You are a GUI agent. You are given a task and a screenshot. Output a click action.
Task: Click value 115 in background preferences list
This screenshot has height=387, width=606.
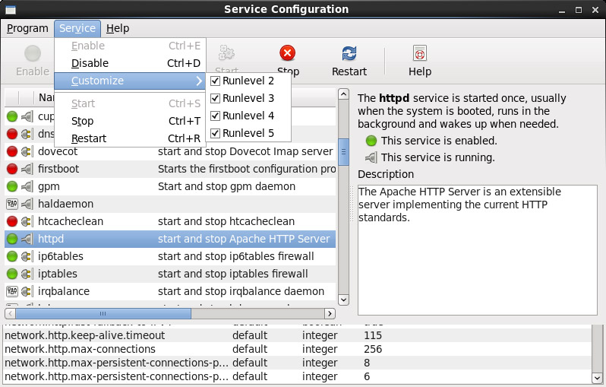pyautogui.click(x=373, y=335)
